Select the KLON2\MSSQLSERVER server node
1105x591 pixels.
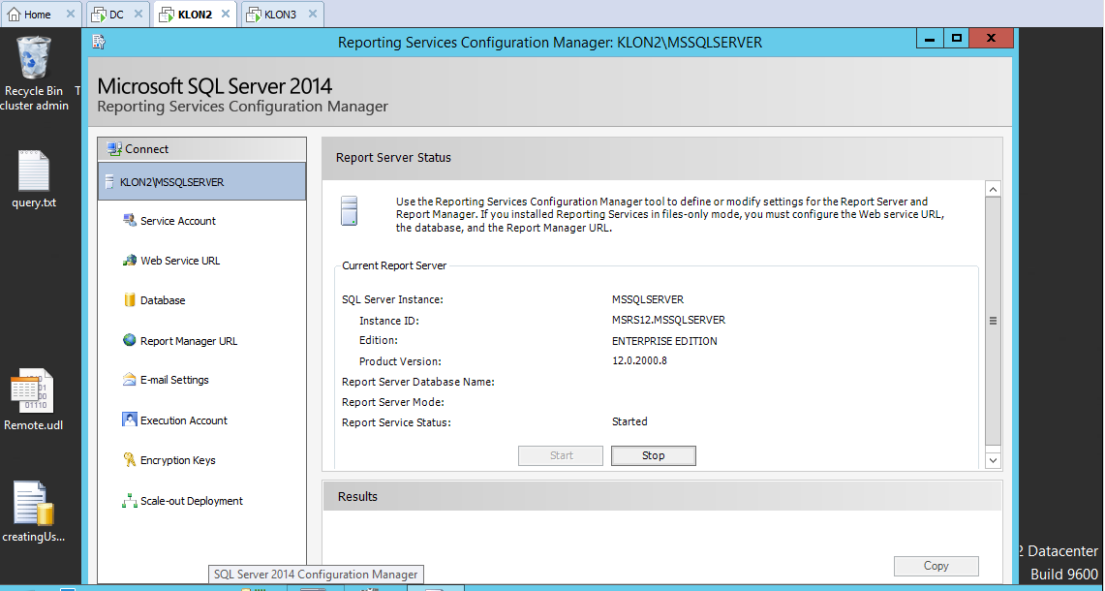click(201, 181)
